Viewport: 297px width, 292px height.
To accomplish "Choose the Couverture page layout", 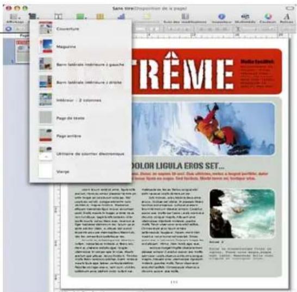I will tap(81, 29).
